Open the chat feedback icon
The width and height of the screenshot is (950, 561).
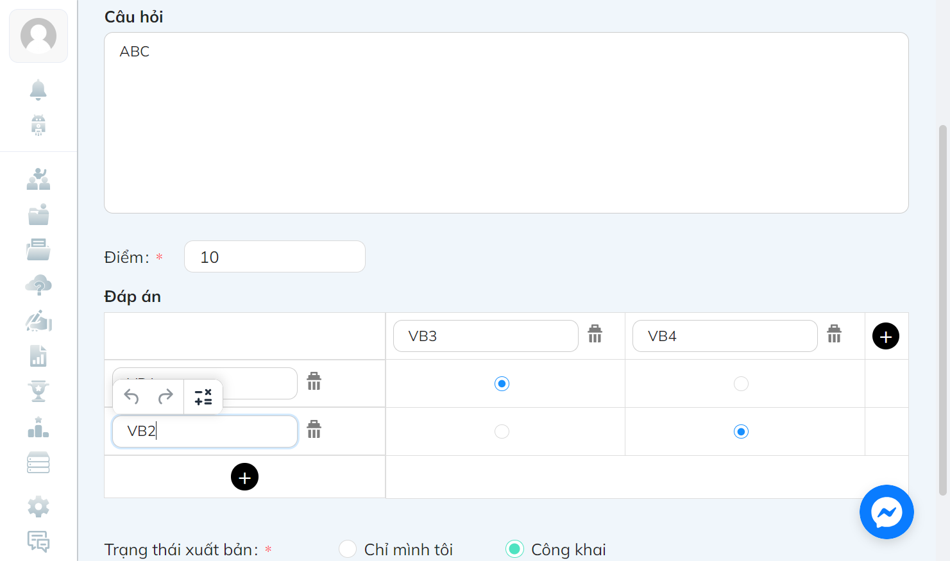(x=38, y=542)
